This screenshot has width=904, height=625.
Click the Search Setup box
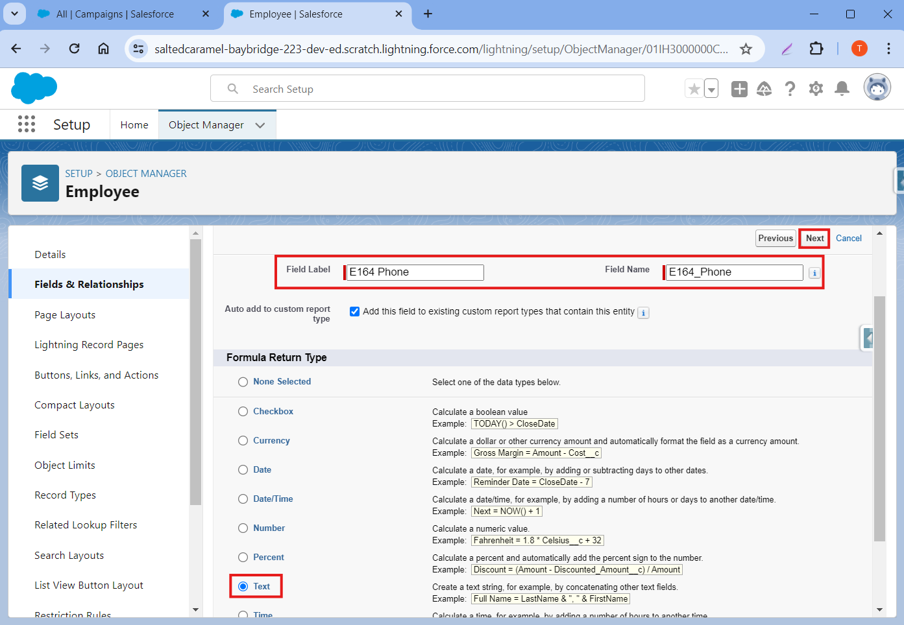tap(428, 89)
